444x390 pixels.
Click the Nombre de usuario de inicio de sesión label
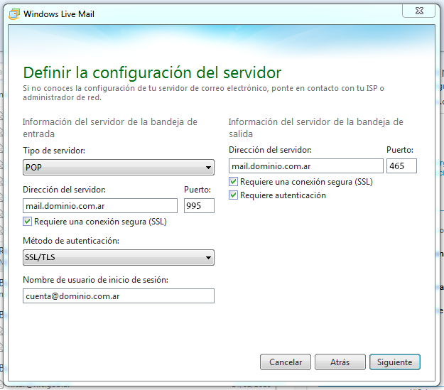95,280
